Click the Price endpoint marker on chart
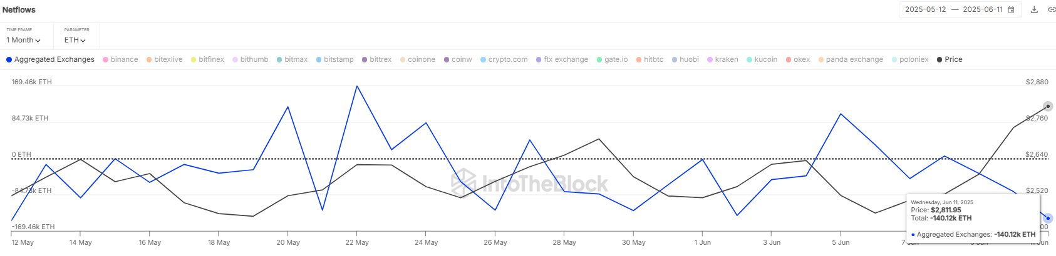The height and width of the screenshot is (256, 1056). [x=1048, y=107]
